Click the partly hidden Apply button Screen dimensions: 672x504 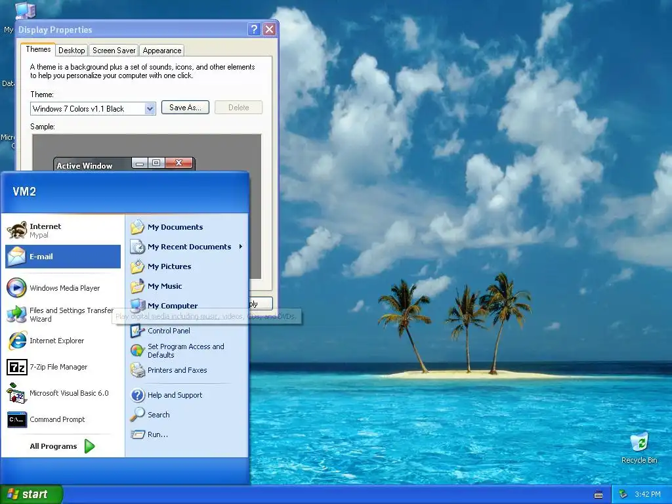tap(261, 303)
